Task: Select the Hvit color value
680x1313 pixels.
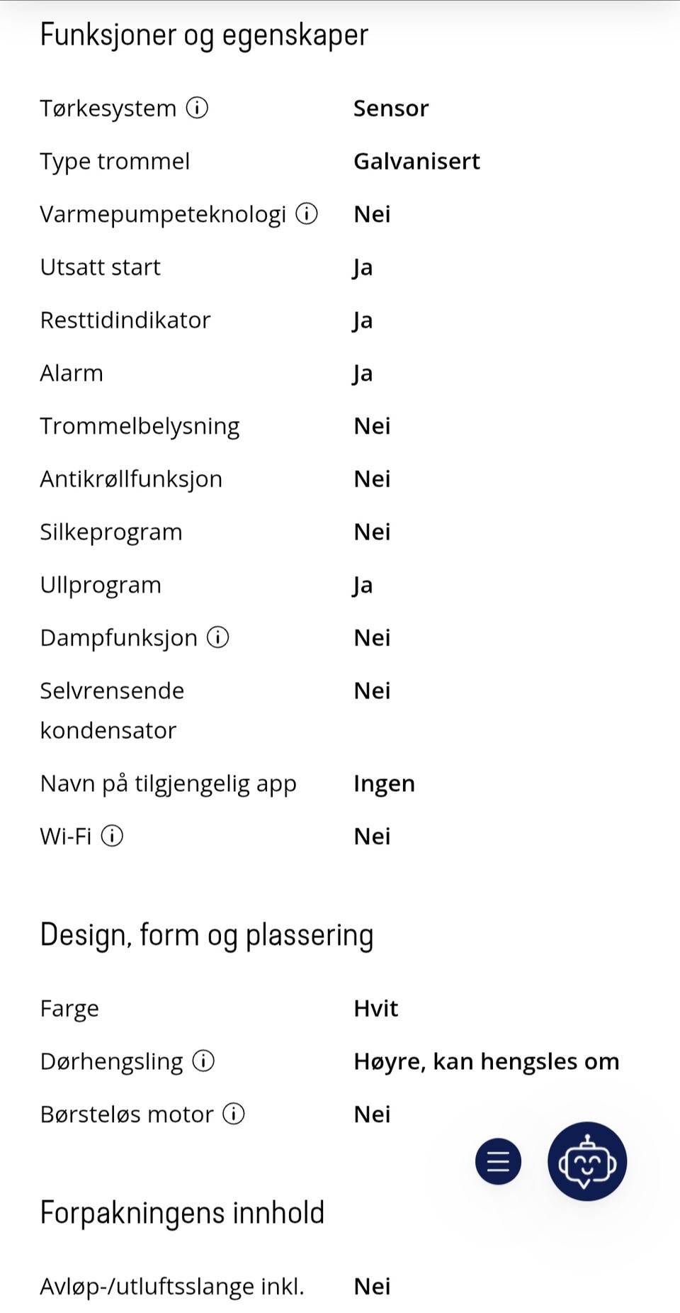Action: (375, 1008)
